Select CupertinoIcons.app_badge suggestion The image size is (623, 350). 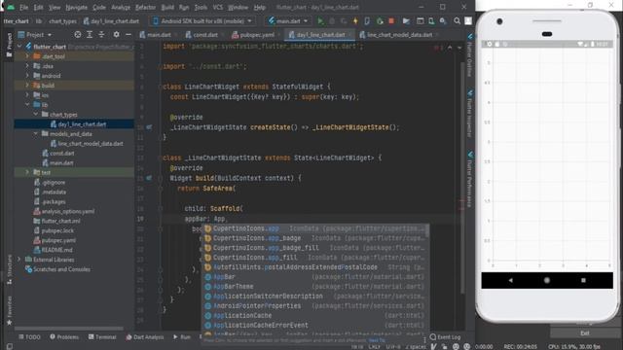click(x=314, y=238)
